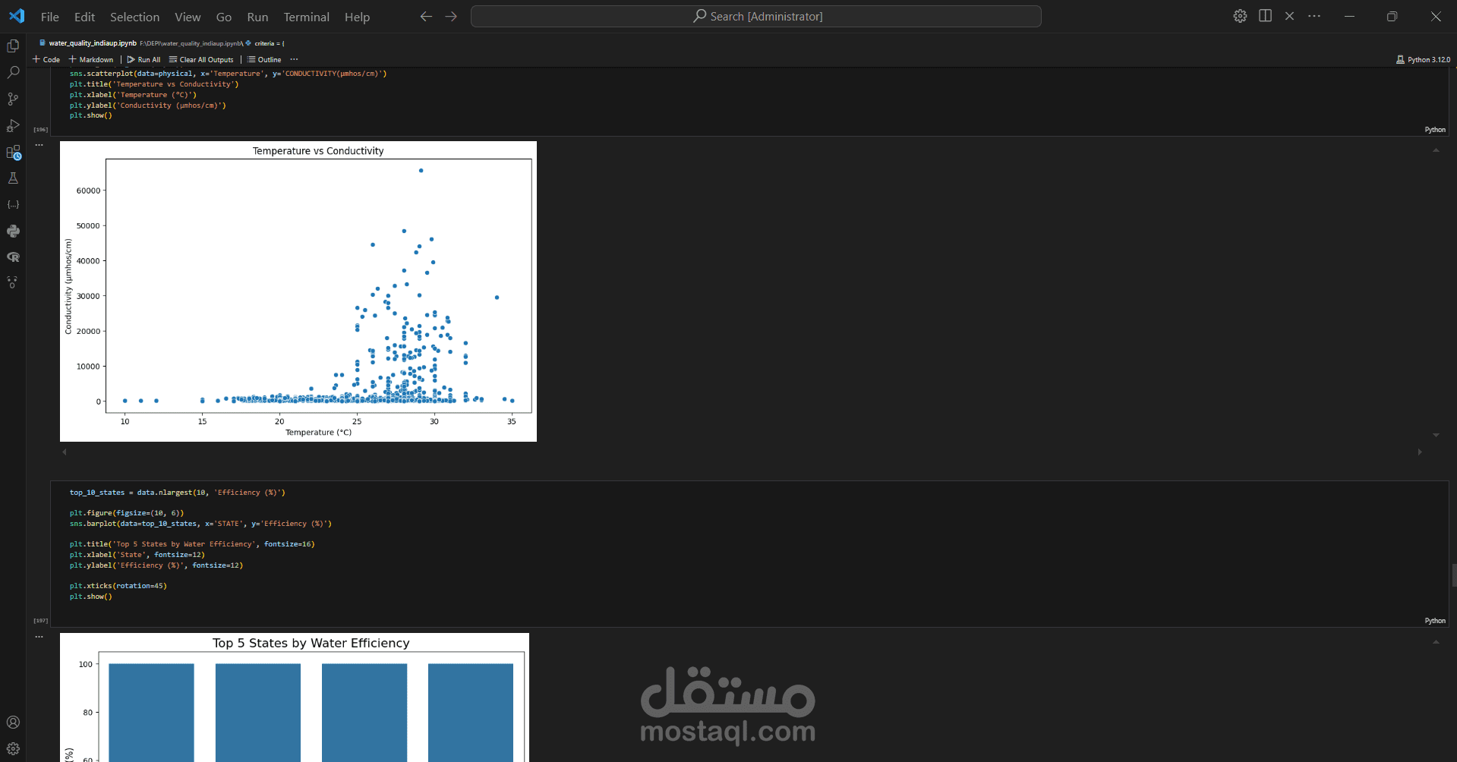Open the curly-braces icon view in activity bar

tap(13, 205)
